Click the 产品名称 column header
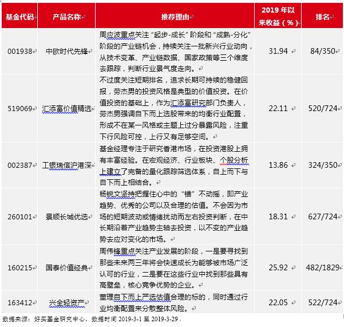 tap(67, 17)
